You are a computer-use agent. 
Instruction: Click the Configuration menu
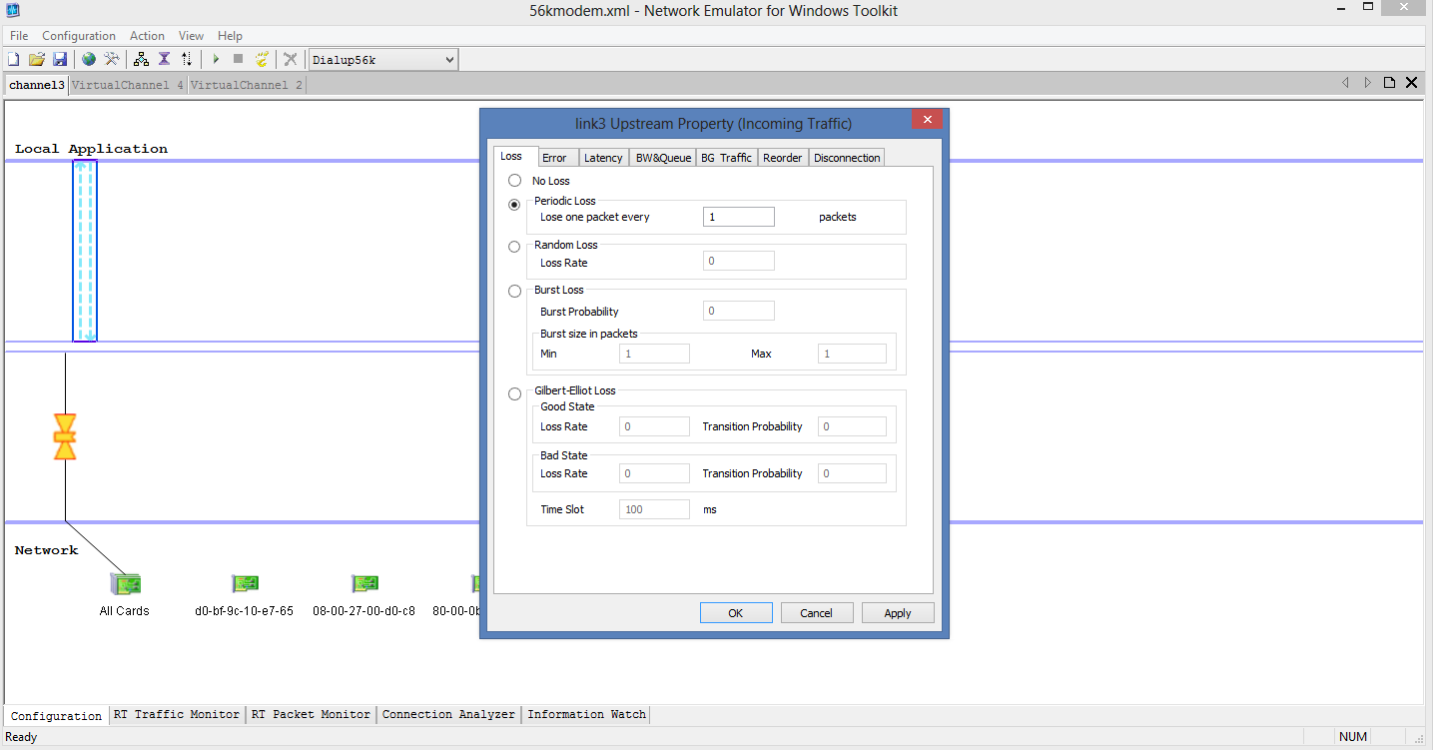tap(79, 36)
